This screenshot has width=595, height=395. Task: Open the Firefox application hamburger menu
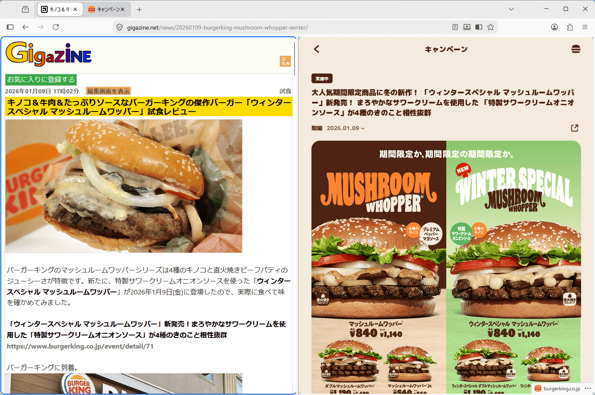[585, 27]
